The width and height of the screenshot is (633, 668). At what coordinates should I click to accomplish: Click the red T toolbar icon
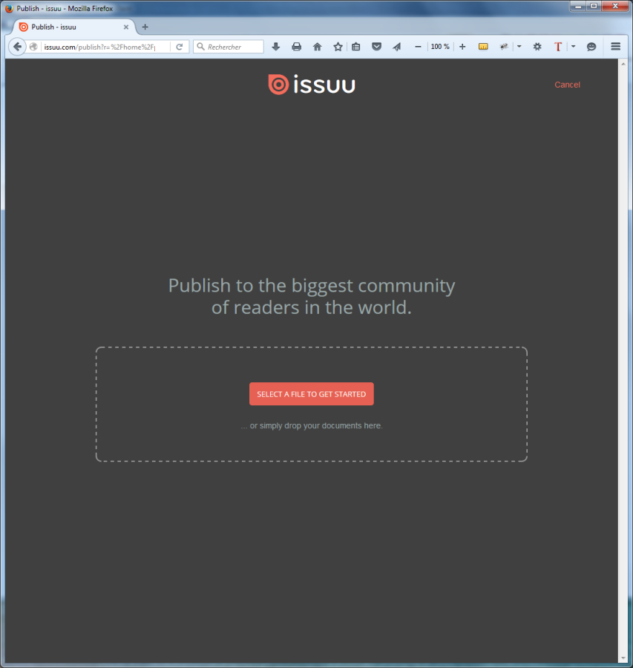click(x=558, y=47)
